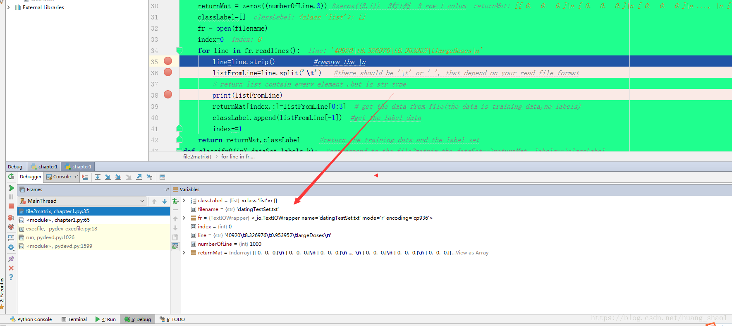
Task: Move to previous frame with up arrow
Action: pyautogui.click(x=154, y=201)
